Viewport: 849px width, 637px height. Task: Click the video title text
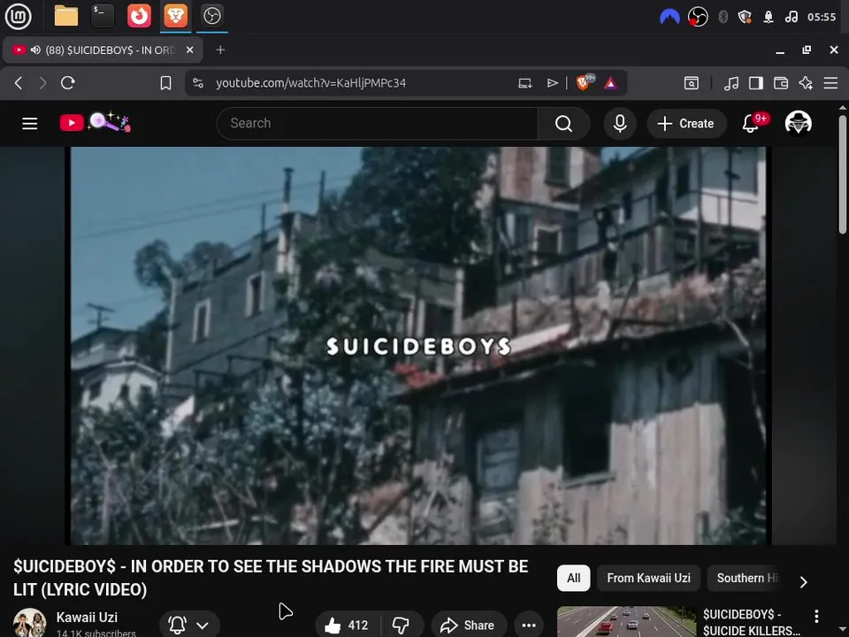[271, 578]
